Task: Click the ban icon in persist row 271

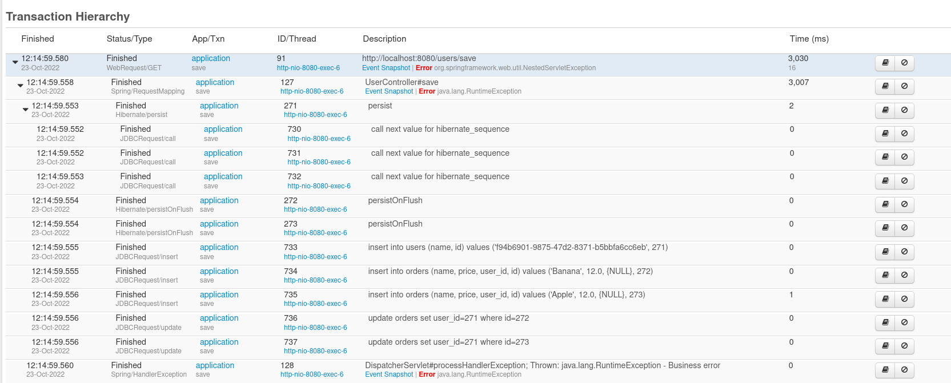Action: [905, 110]
